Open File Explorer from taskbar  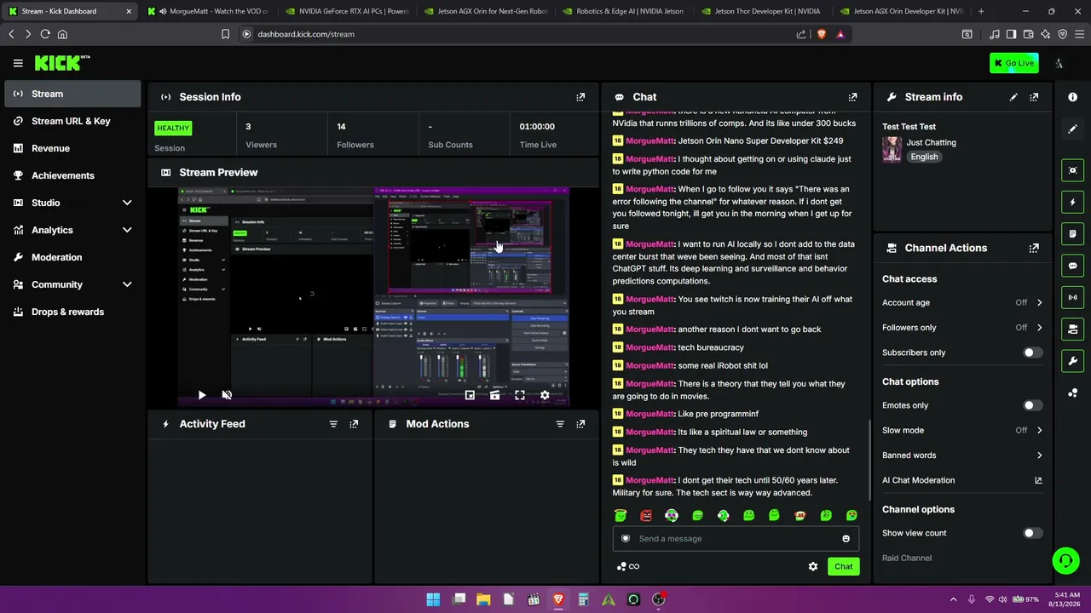point(483,599)
